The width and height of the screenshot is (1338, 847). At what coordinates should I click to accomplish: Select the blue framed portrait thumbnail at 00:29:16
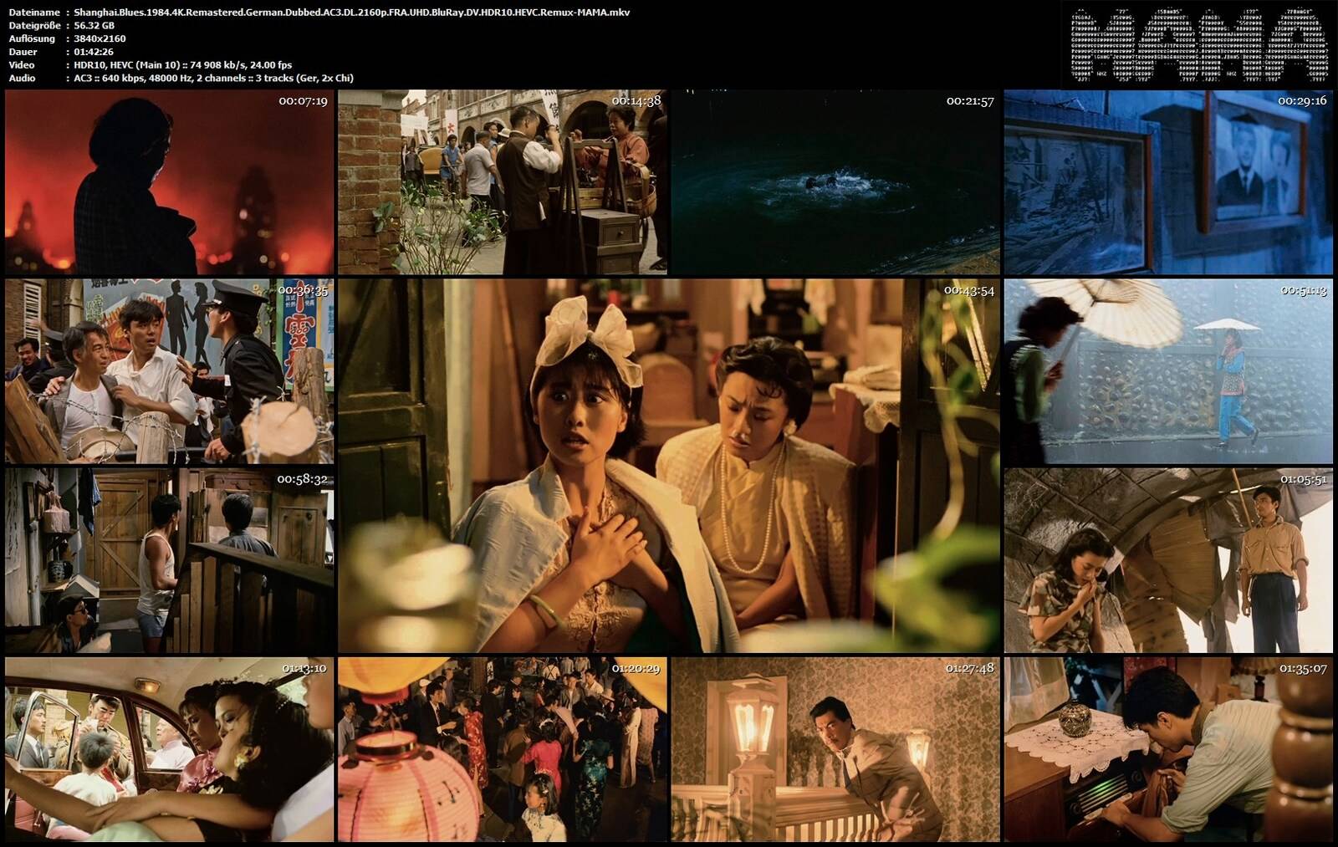point(1168,182)
